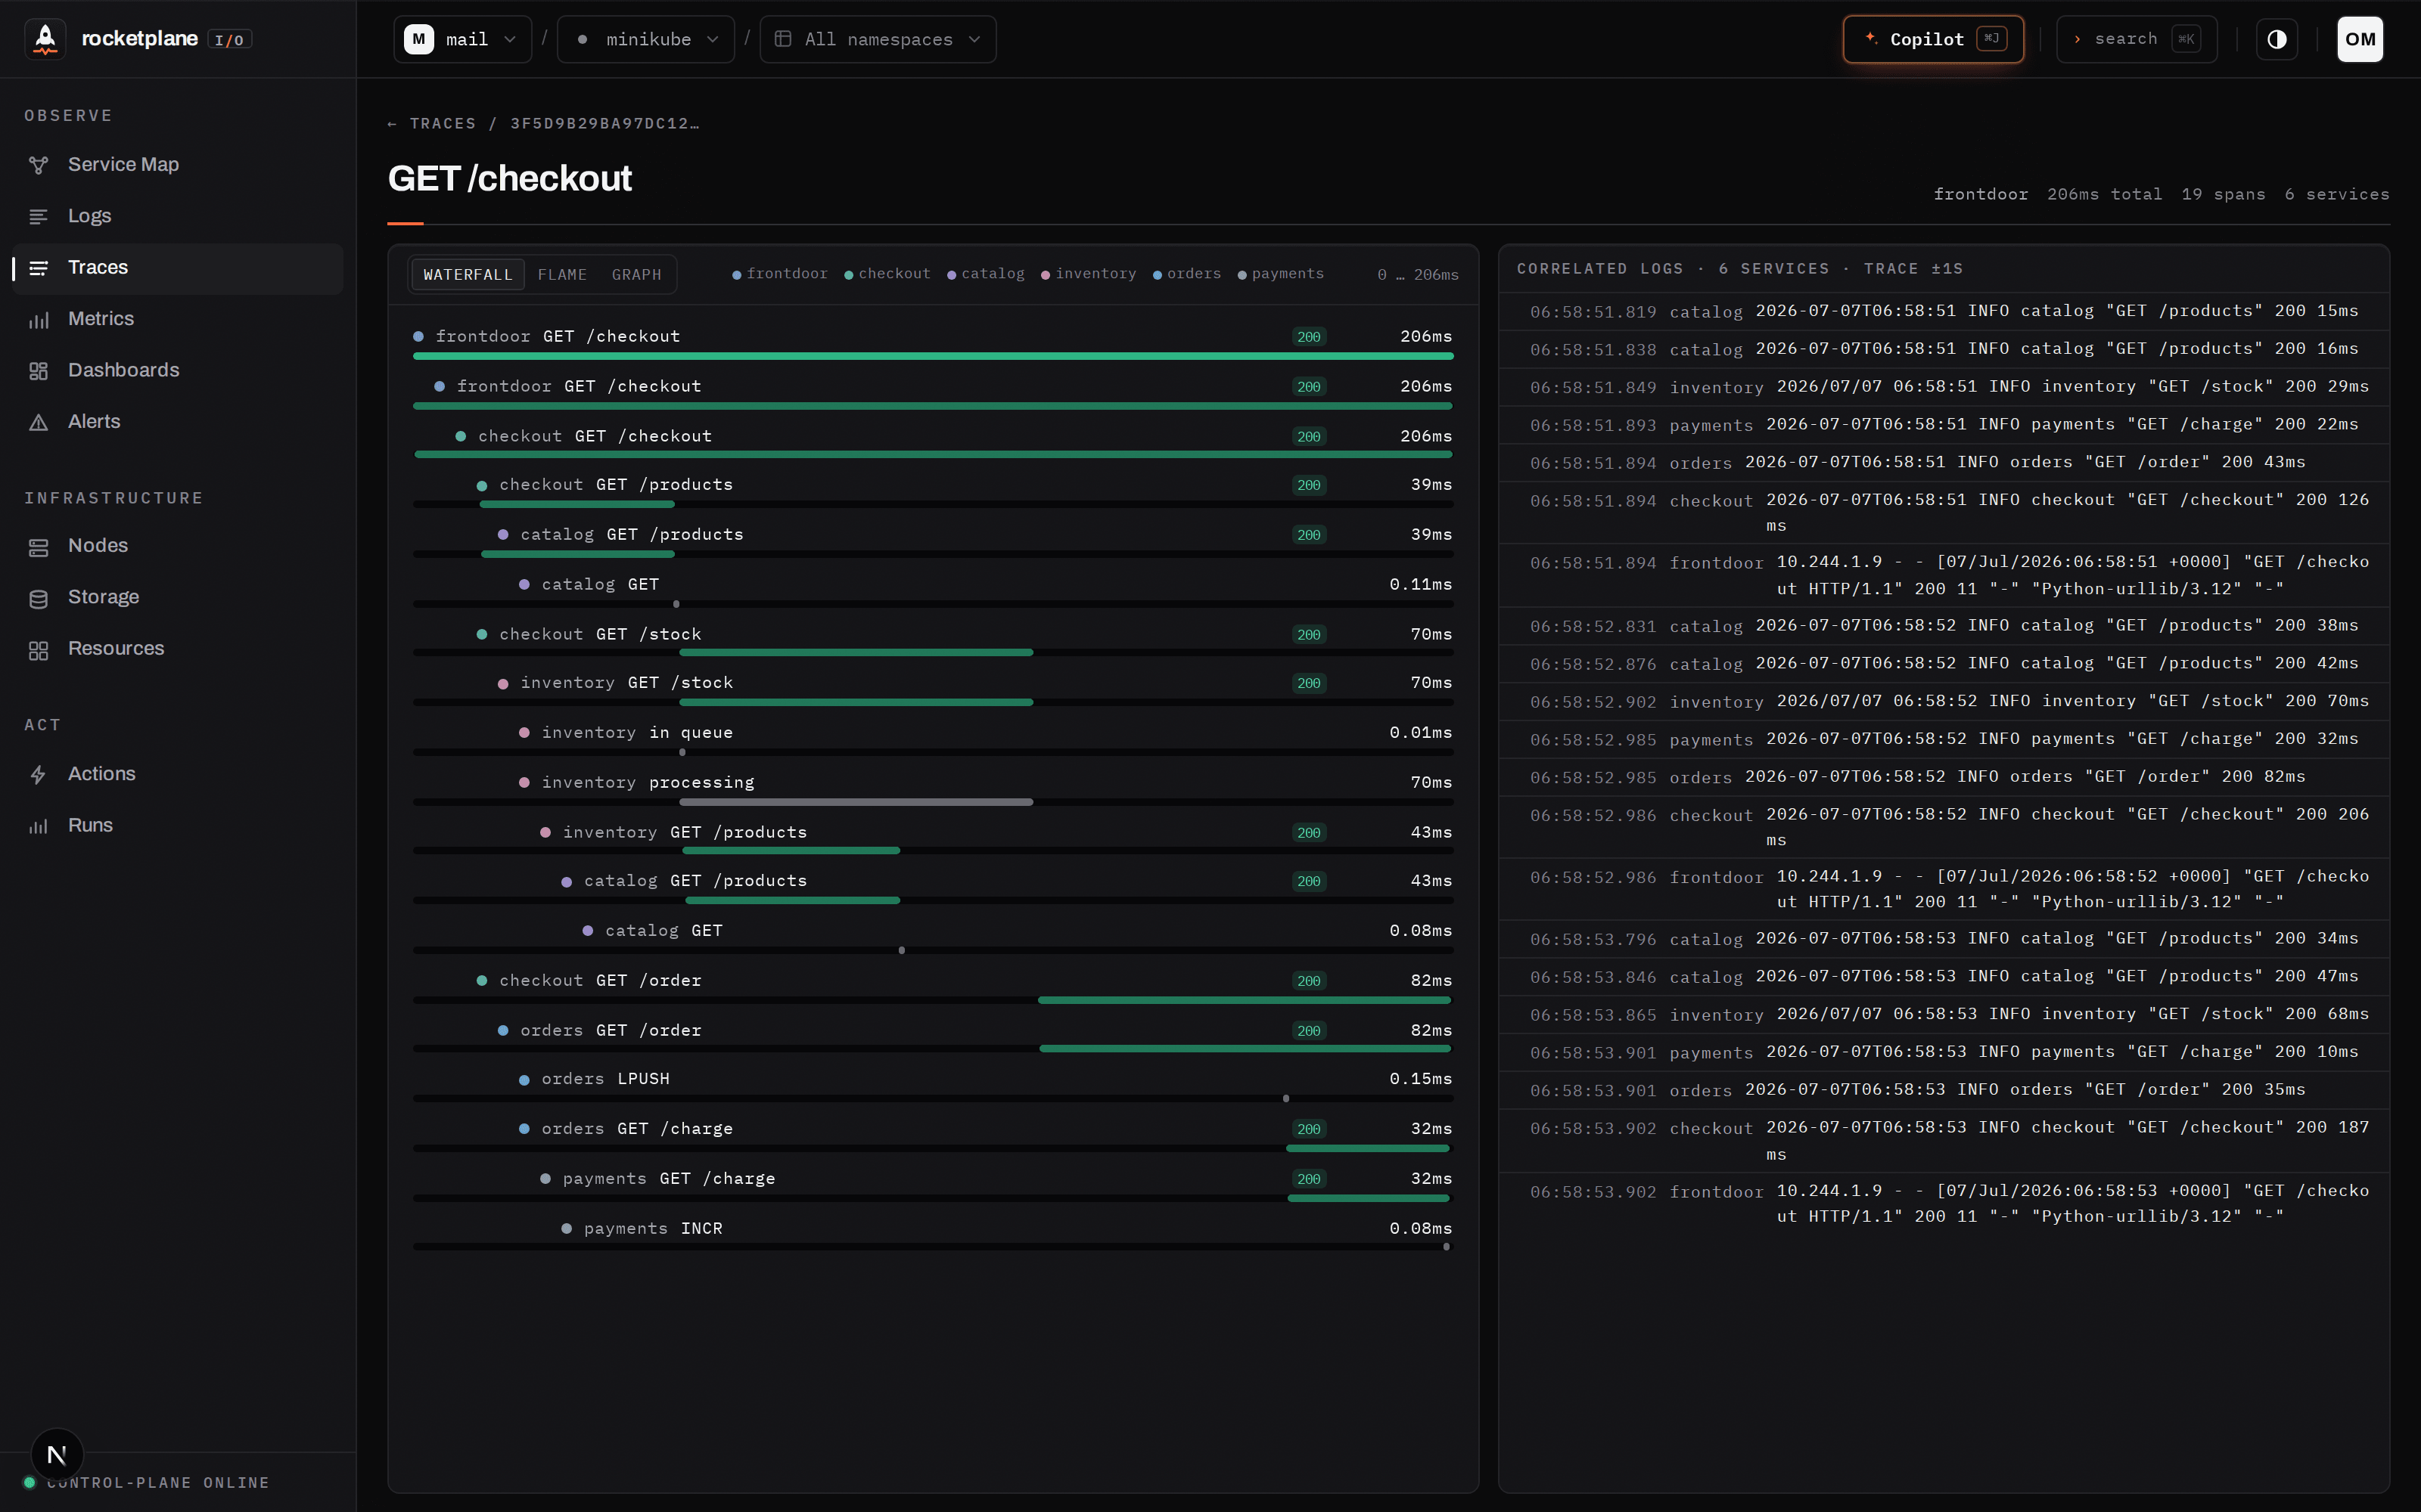Open the Storage database icon

click(38, 598)
